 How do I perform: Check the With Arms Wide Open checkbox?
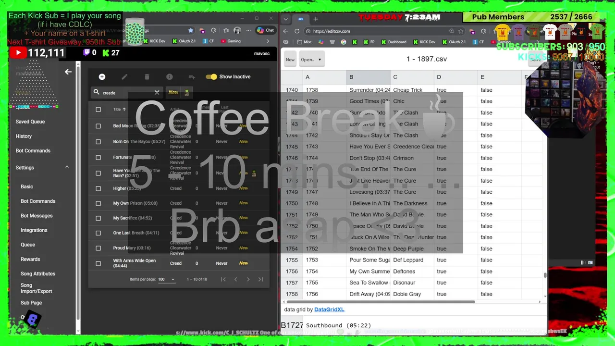(98, 263)
